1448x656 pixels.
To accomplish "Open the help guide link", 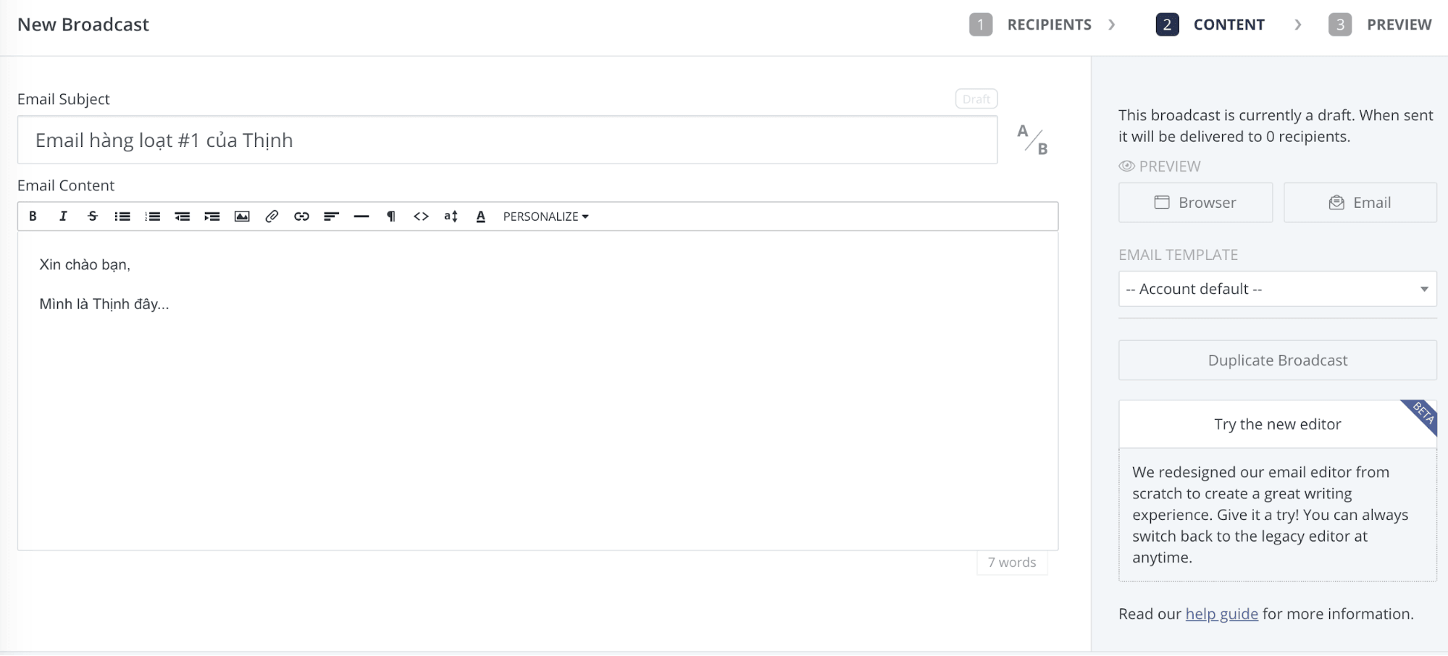I will pos(1221,614).
